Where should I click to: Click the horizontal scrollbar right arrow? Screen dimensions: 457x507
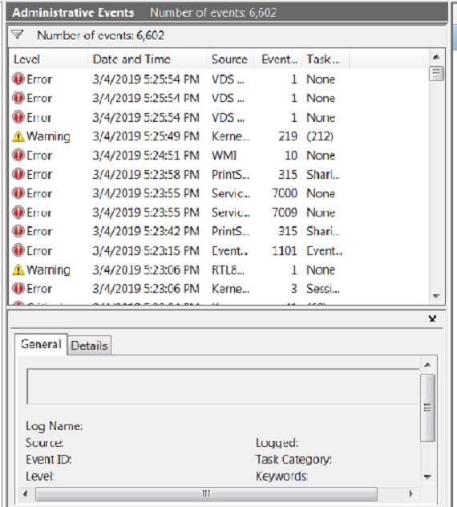410,493
